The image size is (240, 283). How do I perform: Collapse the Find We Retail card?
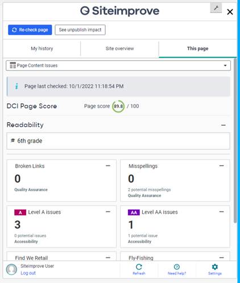[x=108, y=257]
